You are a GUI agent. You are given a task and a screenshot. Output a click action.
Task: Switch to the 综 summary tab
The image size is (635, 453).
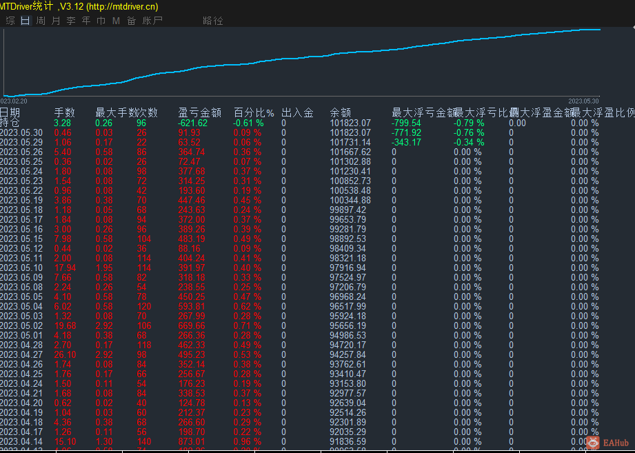pos(10,21)
